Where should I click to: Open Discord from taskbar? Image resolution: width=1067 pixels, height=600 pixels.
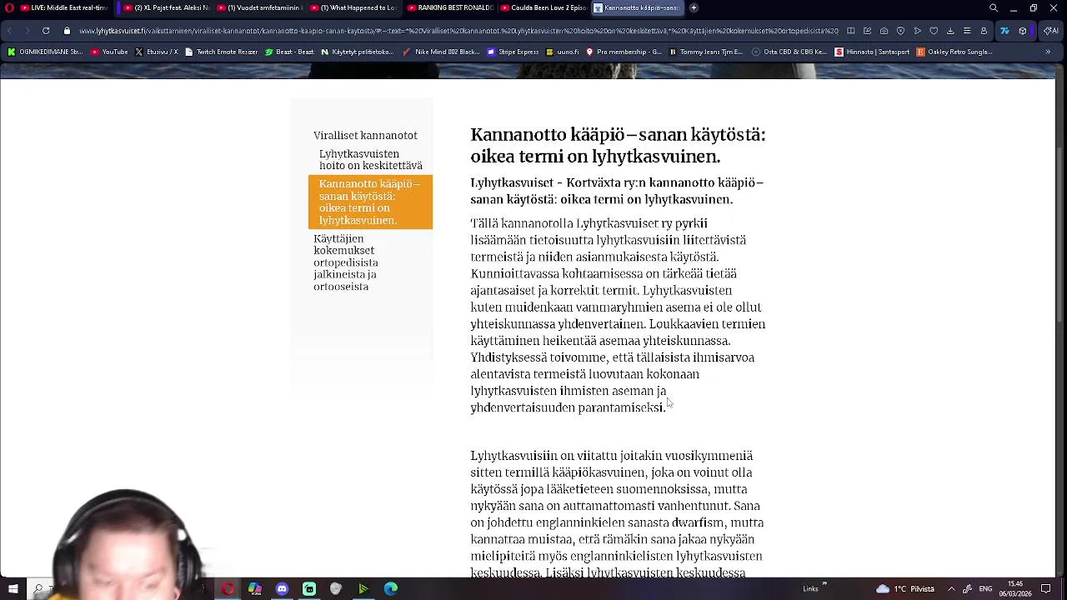click(282, 588)
